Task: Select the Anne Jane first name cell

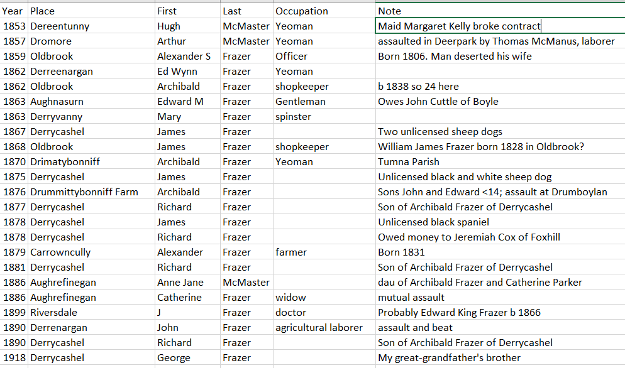Action: click(180, 282)
